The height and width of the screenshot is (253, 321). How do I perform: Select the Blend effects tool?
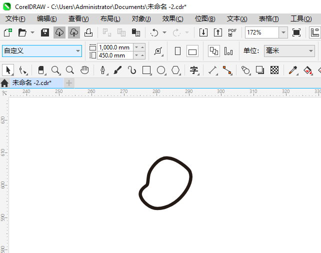pyautogui.click(x=245, y=70)
